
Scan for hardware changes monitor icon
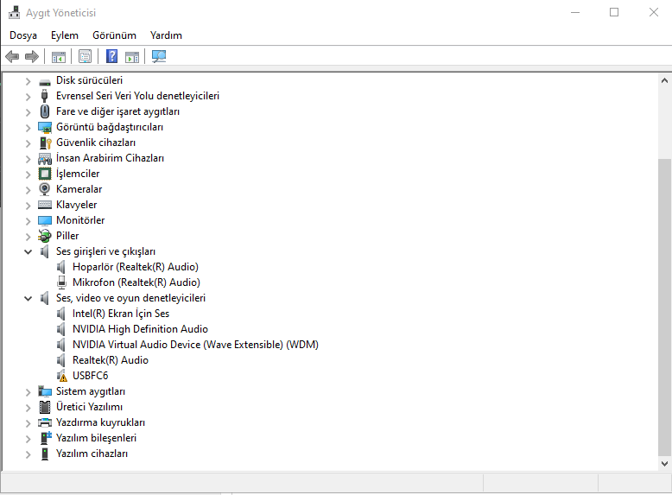[159, 56]
